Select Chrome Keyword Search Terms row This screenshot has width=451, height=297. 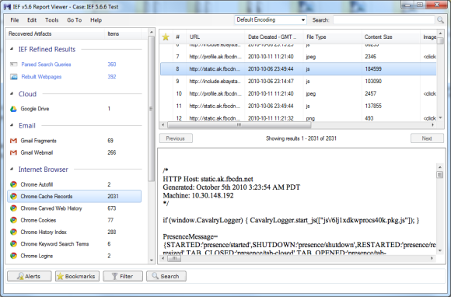click(74, 244)
